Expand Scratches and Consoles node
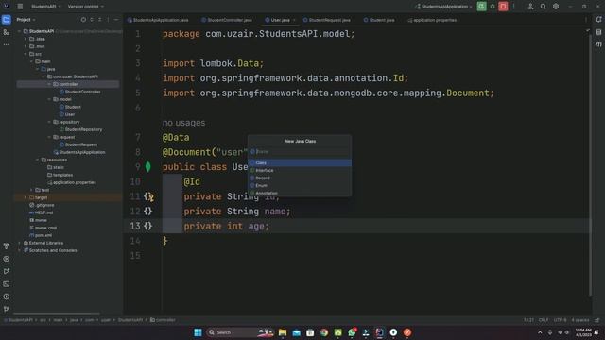 point(19,250)
